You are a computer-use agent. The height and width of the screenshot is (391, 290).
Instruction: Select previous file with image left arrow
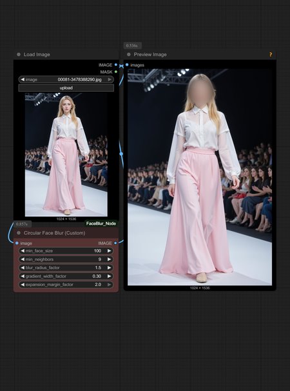pyautogui.click(x=23, y=79)
